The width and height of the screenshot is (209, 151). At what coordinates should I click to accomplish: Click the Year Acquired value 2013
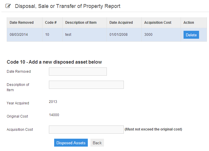[x=53, y=102]
